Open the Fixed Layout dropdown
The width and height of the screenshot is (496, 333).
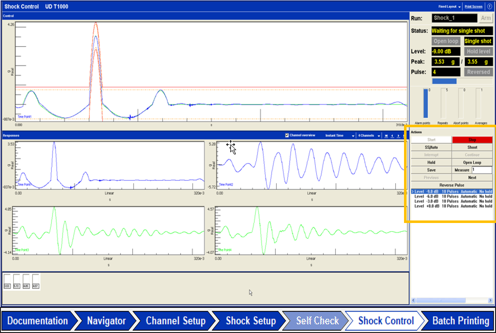(x=450, y=7)
